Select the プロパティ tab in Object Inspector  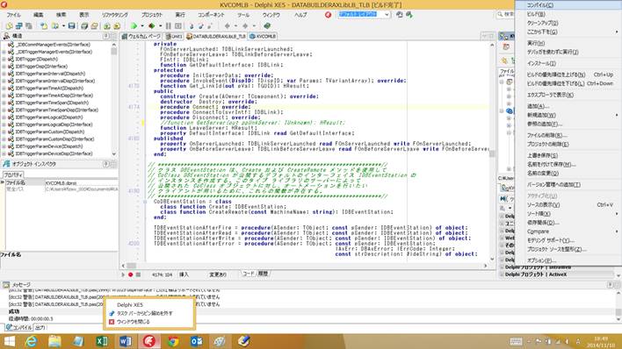[13, 174]
